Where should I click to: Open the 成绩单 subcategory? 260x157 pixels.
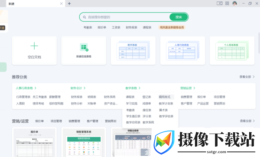[x=146, y=104]
